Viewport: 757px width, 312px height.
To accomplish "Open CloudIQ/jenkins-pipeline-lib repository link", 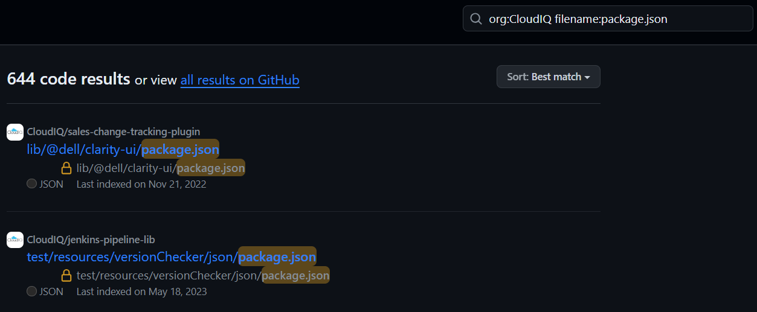I will (91, 240).
